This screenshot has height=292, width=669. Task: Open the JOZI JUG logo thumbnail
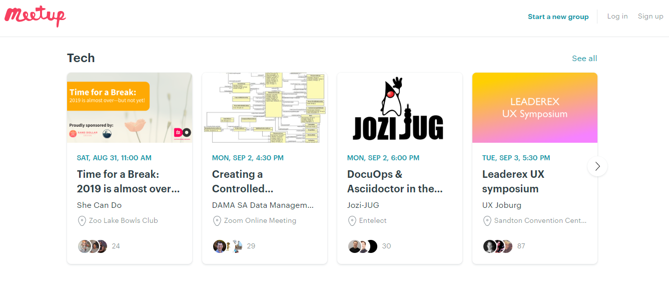coord(400,108)
